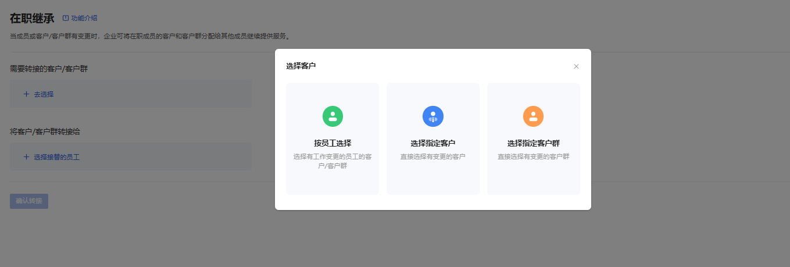Choose the 选择指定客户 card title
790x267 pixels.
pyautogui.click(x=433, y=143)
